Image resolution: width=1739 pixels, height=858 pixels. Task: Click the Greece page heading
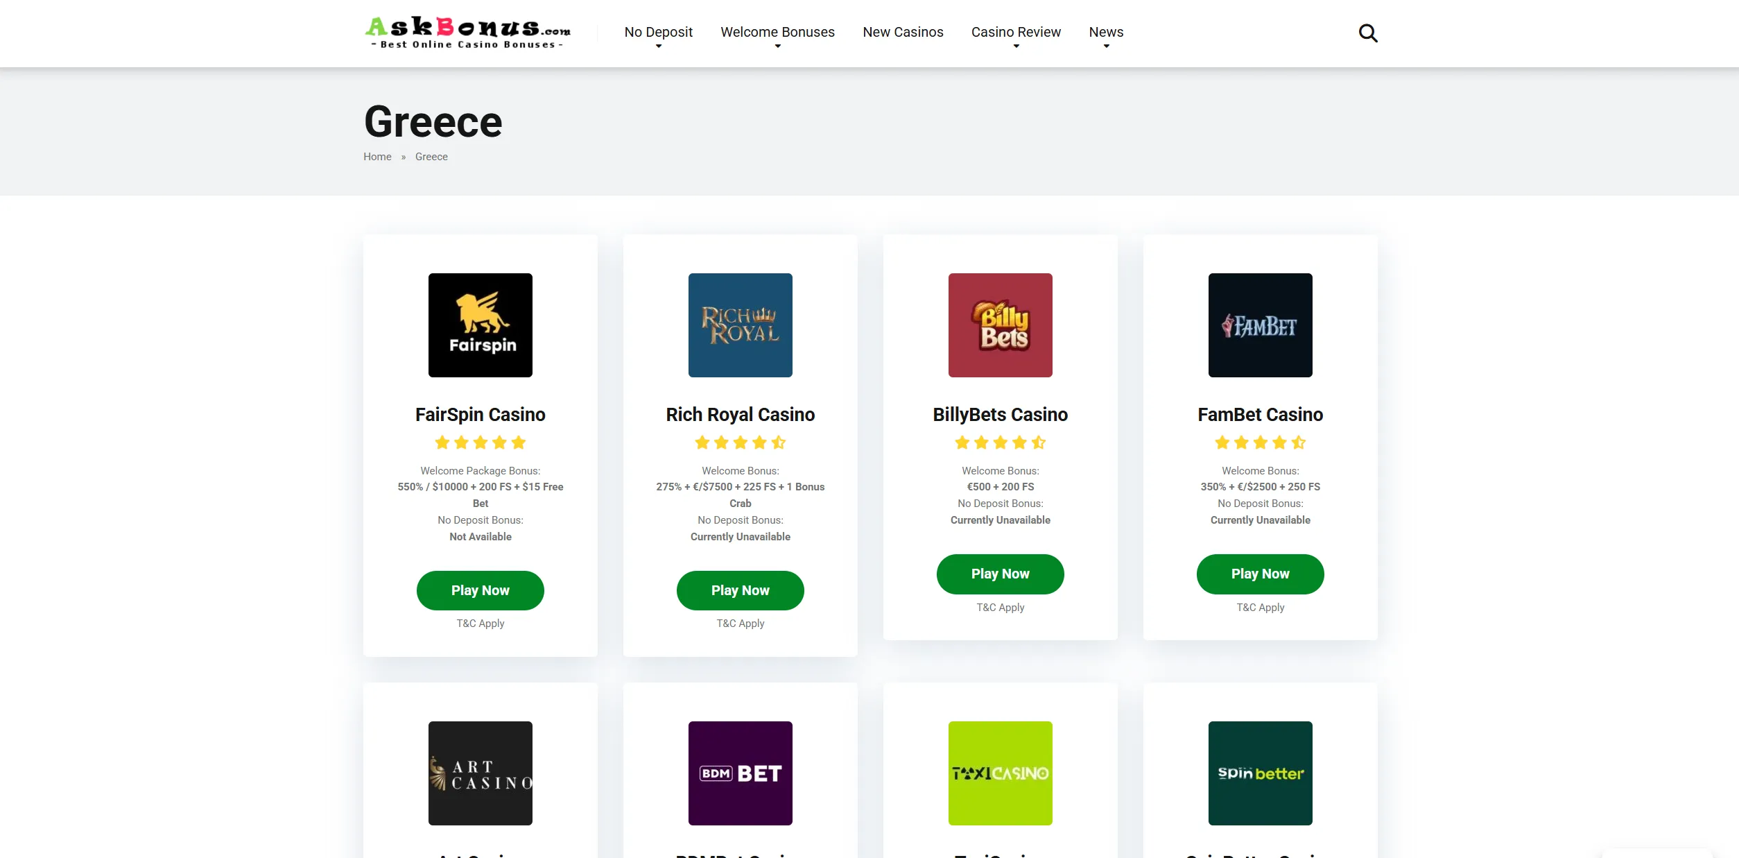click(x=433, y=122)
